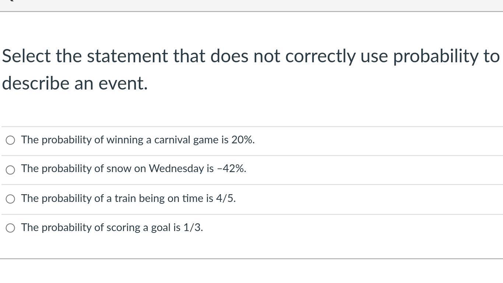This screenshot has height=283, width=503.
Task: Mark the scoring a goal 1/3 radio button
Action: (10, 228)
